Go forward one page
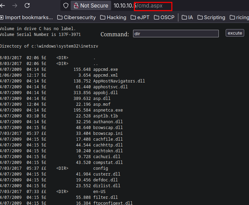 (x=15, y=6)
